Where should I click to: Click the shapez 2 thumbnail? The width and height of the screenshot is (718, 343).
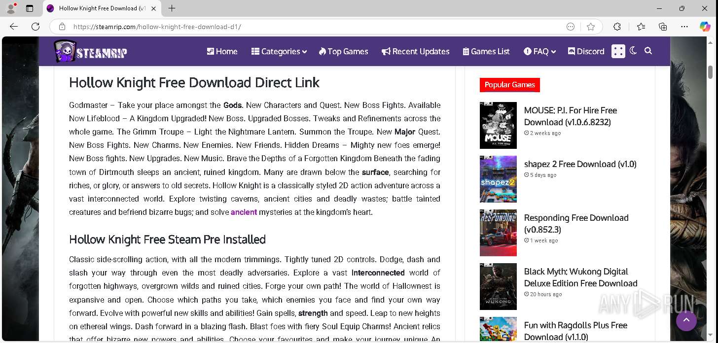coord(498,179)
